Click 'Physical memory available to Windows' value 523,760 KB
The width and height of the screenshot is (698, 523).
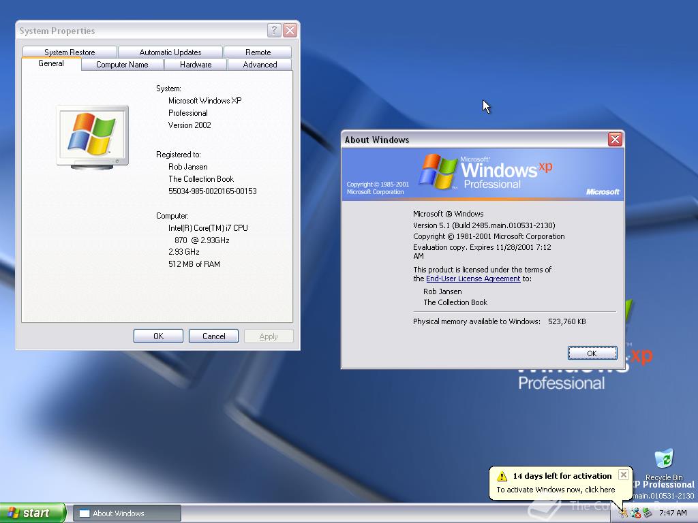(566, 321)
